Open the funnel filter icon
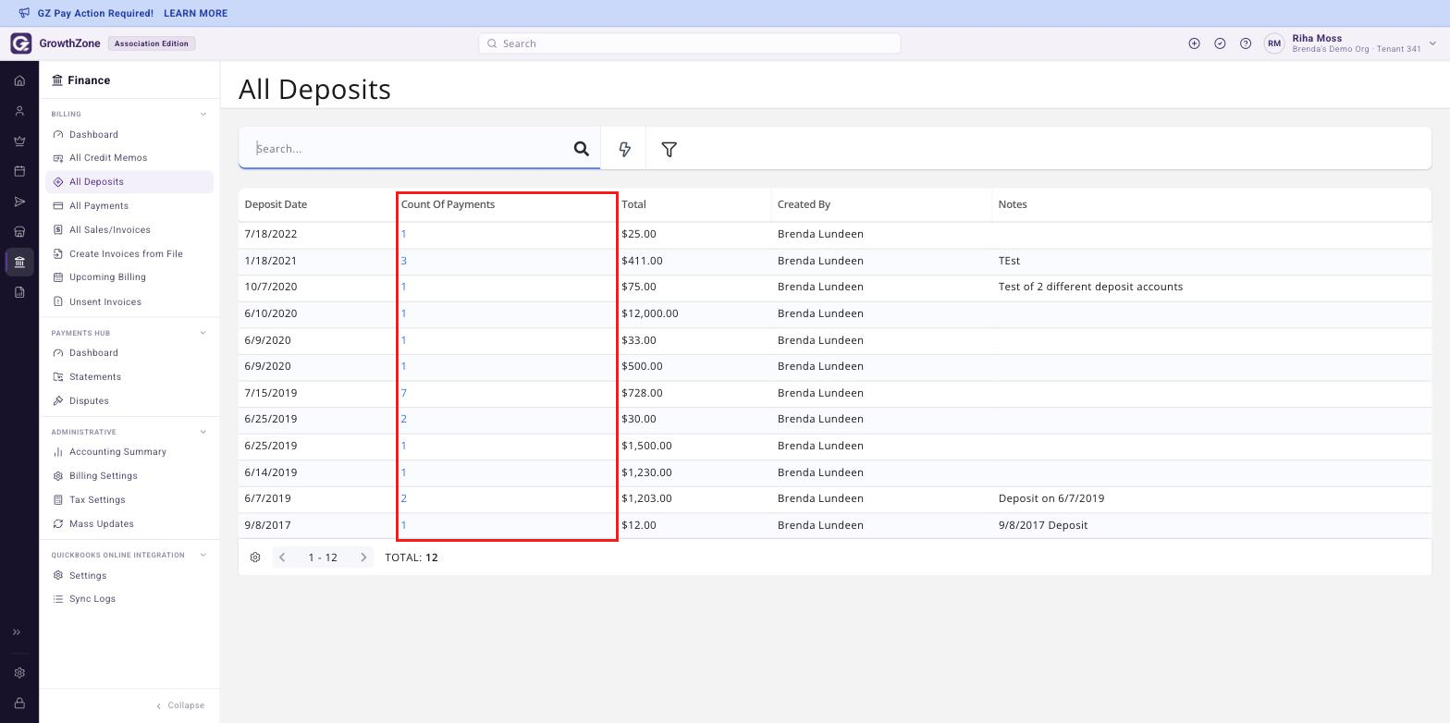1450x723 pixels. pyautogui.click(x=669, y=149)
